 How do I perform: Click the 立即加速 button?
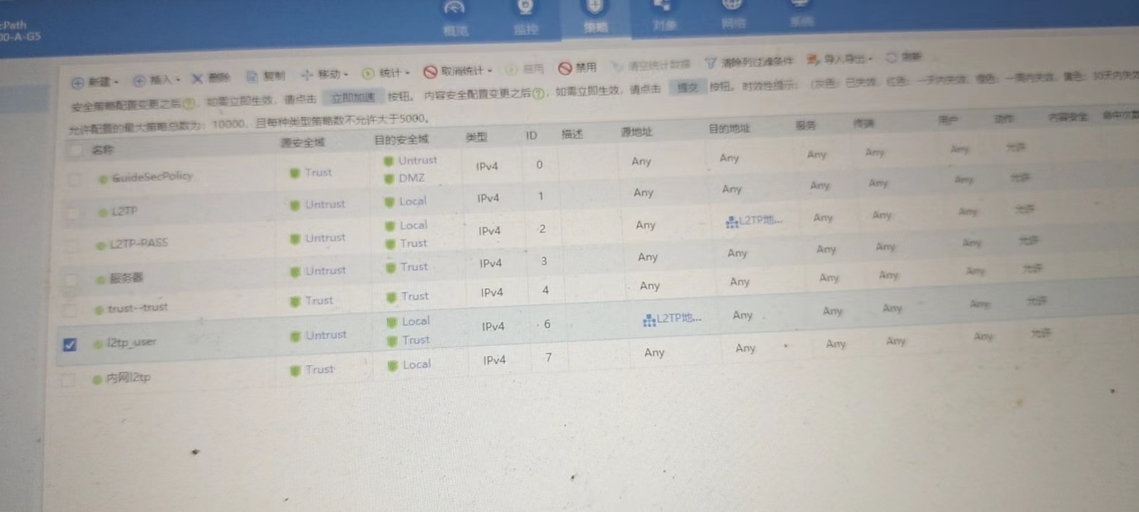click(x=353, y=98)
